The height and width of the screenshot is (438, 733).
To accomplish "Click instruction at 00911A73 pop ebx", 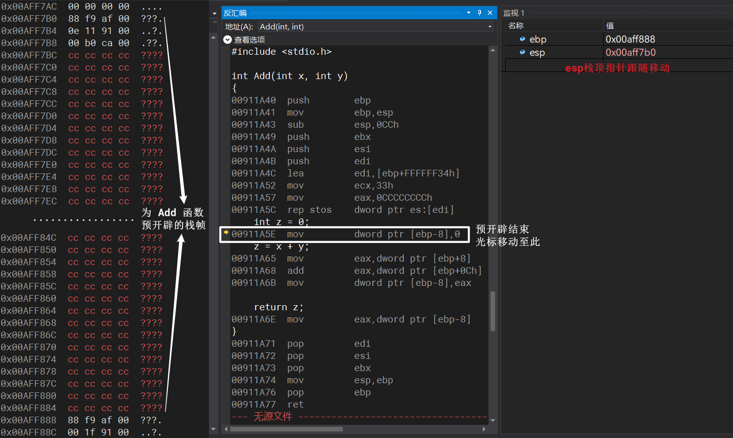I will [301, 368].
